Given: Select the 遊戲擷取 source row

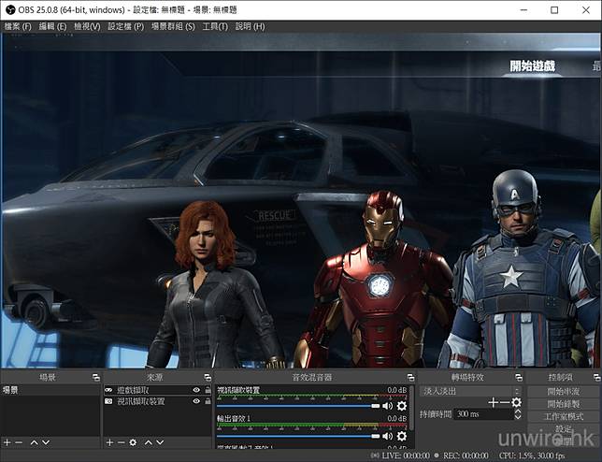Looking at the screenshot, I should coord(157,390).
